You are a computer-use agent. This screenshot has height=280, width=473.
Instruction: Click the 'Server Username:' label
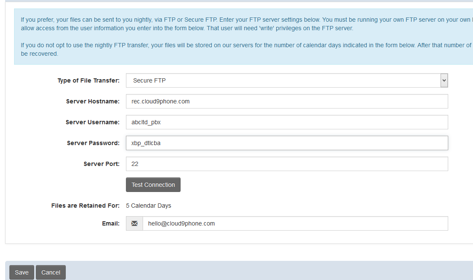pyautogui.click(x=93, y=122)
